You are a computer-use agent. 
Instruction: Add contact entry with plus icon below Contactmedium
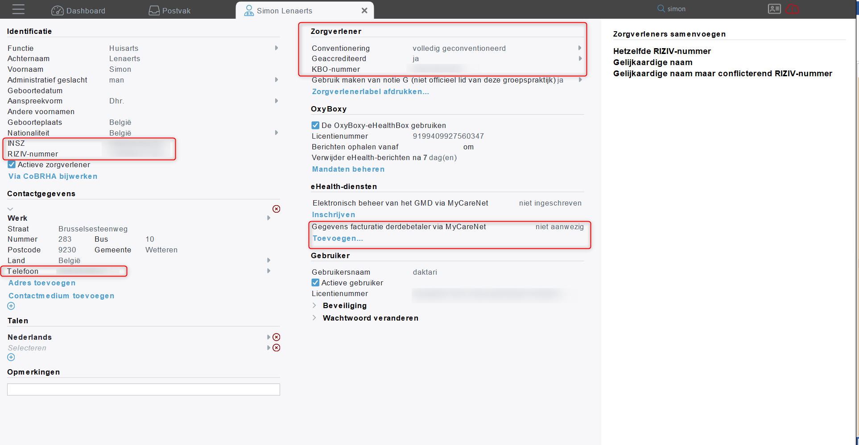[11, 306]
